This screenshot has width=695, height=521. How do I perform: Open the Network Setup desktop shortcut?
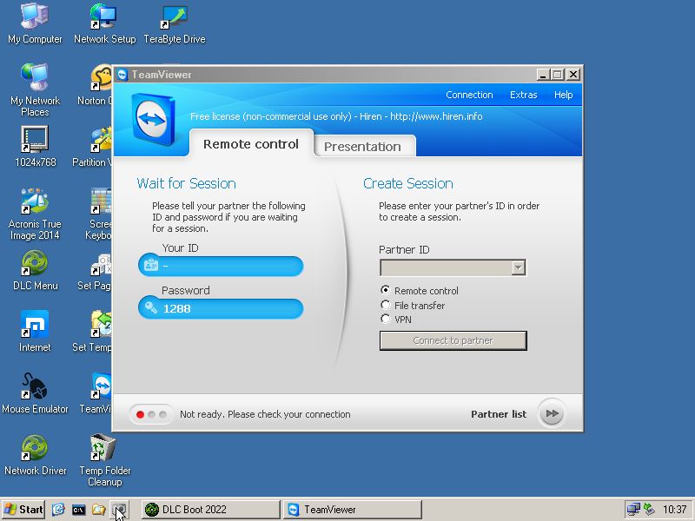point(104,23)
